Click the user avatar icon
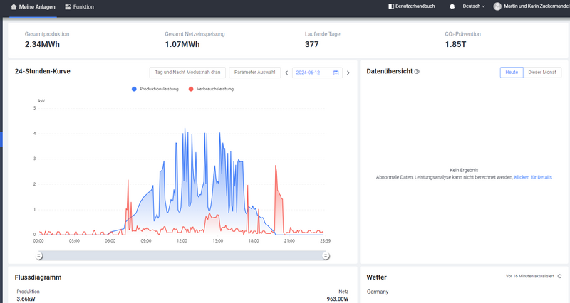 pos(497,6)
